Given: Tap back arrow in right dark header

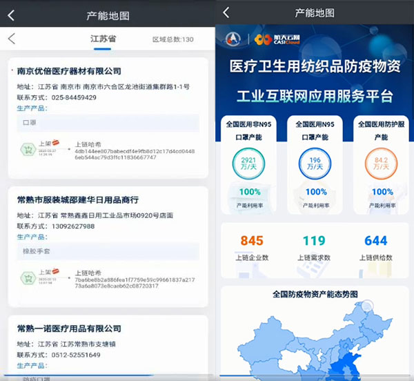Looking at the screenshot, I should pos(226,12).
